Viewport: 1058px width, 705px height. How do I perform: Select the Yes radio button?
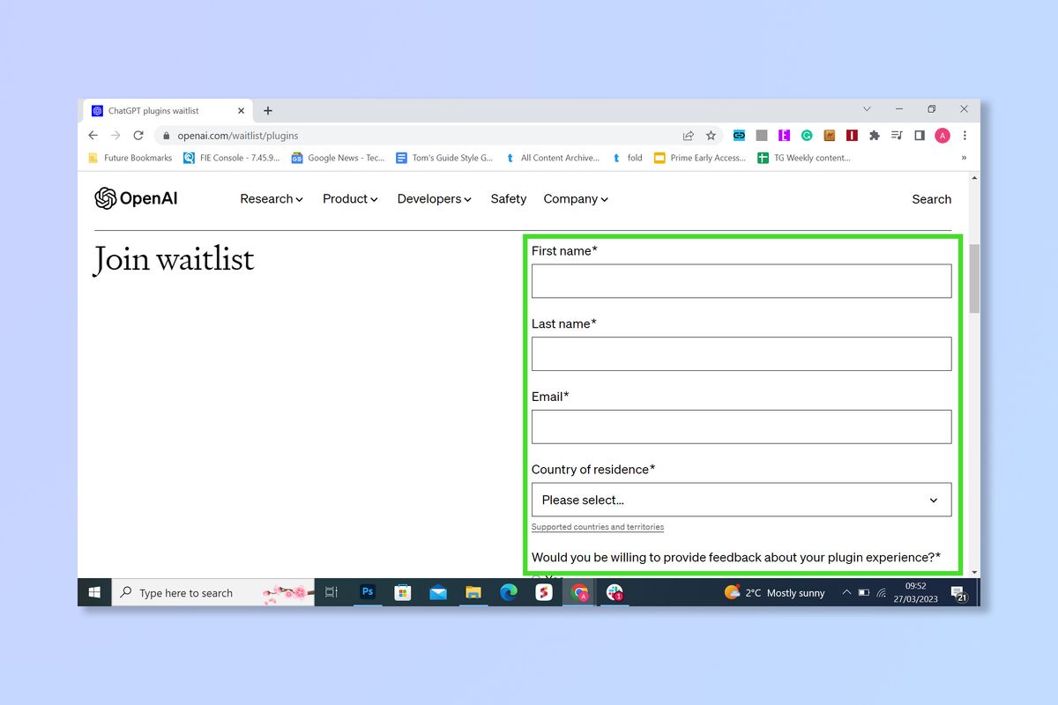(536, 577)
